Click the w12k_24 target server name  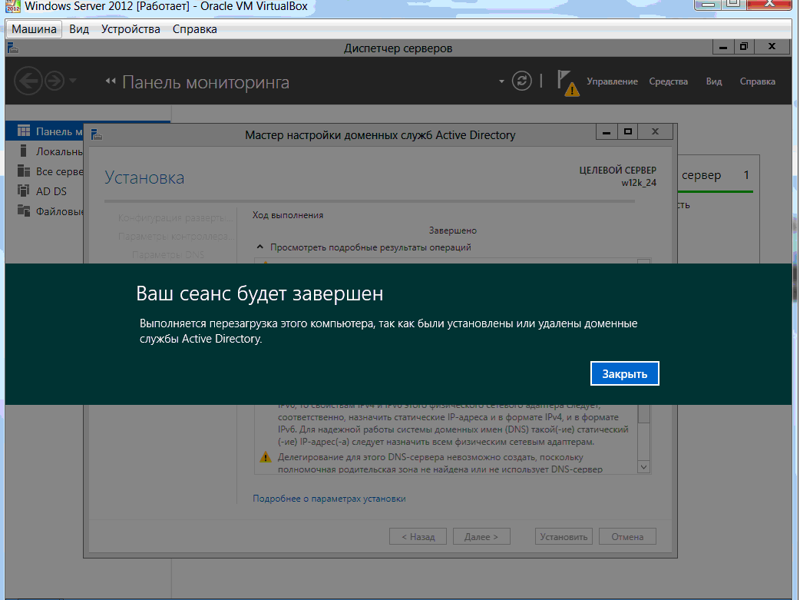tap(639, 183)
